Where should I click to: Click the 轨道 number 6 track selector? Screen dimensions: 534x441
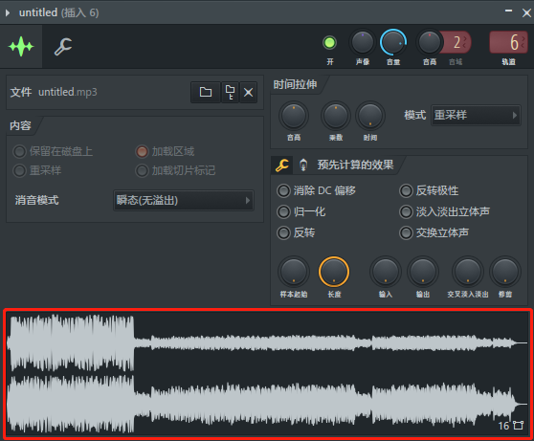508,42
